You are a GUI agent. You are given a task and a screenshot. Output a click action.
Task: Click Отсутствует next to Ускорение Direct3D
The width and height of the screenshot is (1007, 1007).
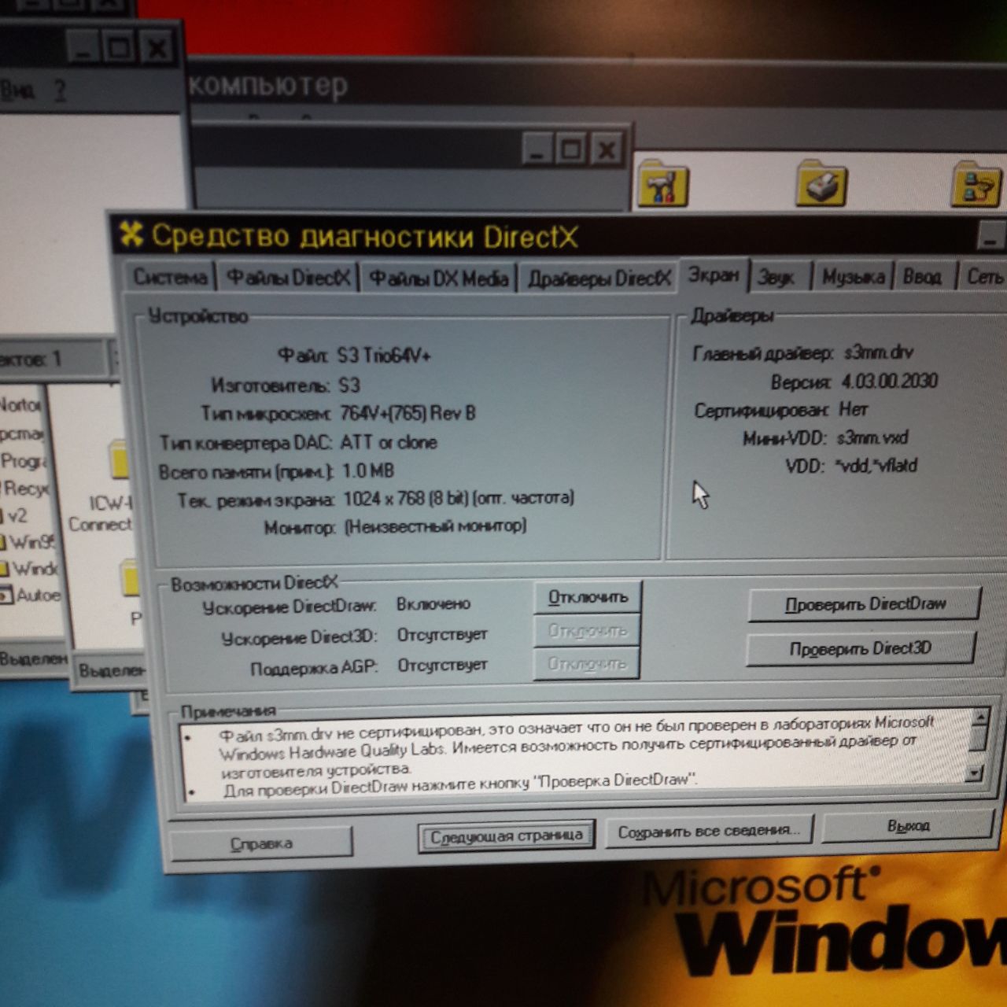[442, 634]
